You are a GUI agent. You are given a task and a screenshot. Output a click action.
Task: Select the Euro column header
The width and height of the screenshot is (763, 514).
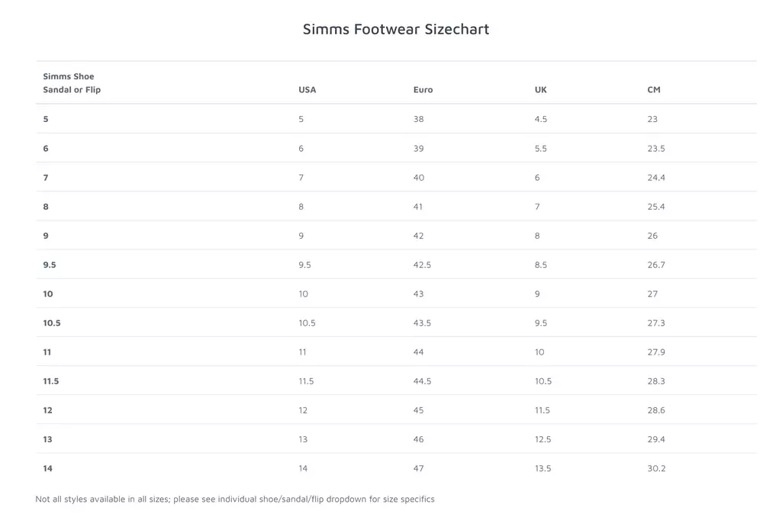[423, 89]
